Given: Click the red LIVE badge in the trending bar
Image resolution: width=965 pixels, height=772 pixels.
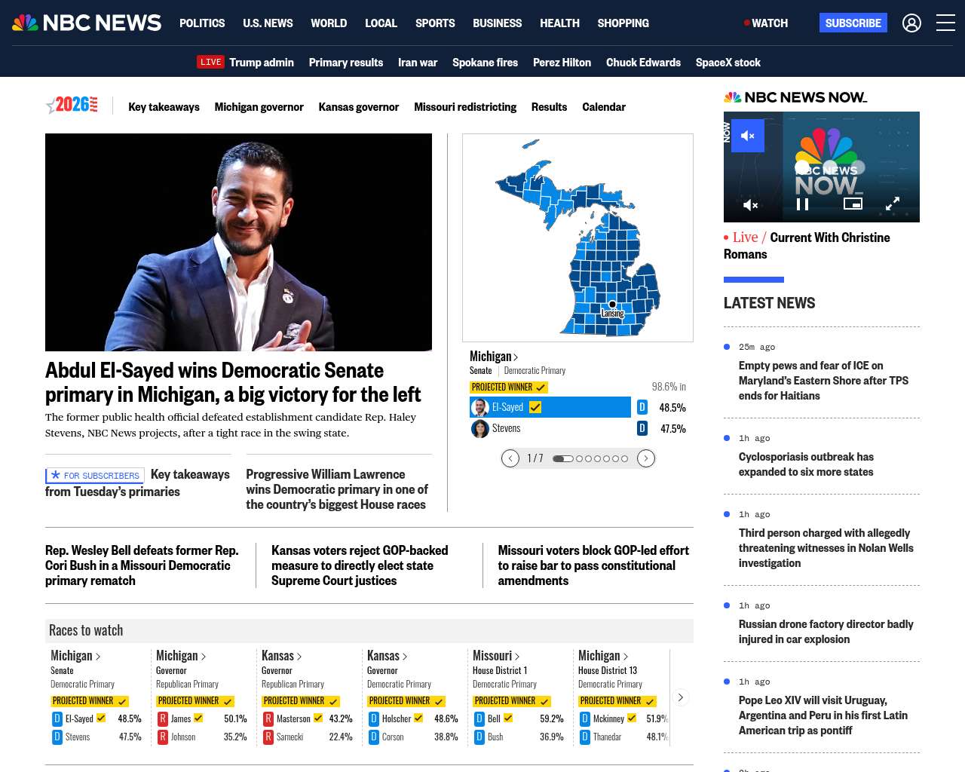Looking at the screenshot, I should pyautogui.click(x=210, y=63).
